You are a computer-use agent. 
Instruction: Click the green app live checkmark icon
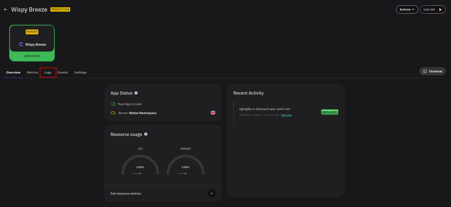(x=113, y=104)
